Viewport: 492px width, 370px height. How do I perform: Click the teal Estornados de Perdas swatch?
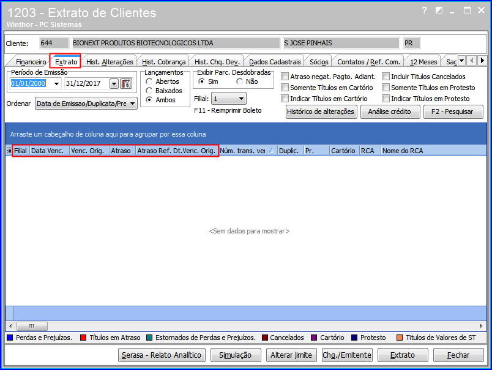(149, 338)
